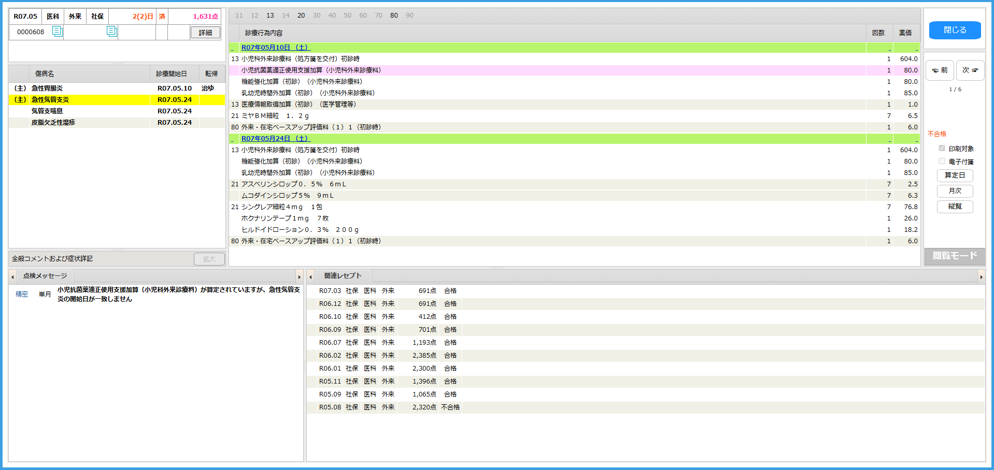Open the R07年05月24日(土) date link
The image size is (994, 470).
coord(275,139)
